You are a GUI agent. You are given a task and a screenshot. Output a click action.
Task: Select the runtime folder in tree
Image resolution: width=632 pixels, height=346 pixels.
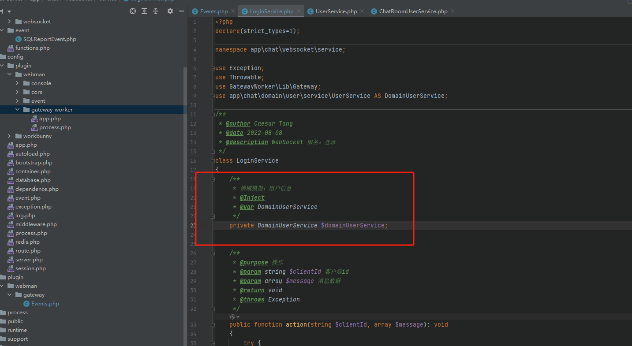(17, 330)
